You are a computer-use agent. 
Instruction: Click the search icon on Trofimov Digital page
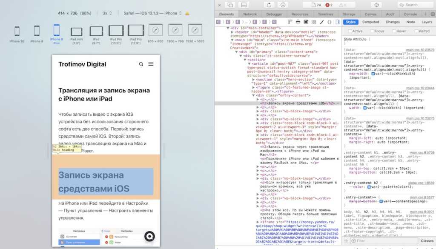point(141,64)
